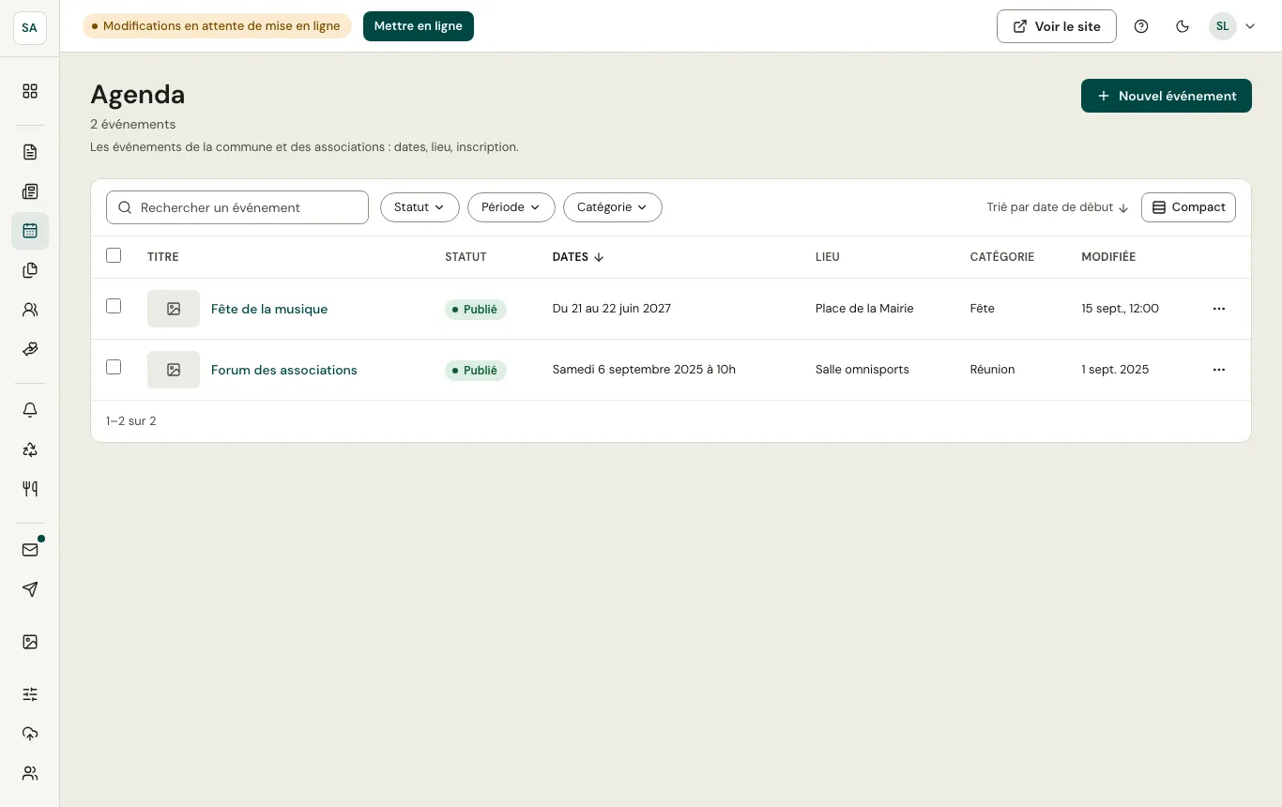This screenshot has width=1282, height=807.
Task: Focus the Rechercher un événement search field
Action: [x=237, y=207]
